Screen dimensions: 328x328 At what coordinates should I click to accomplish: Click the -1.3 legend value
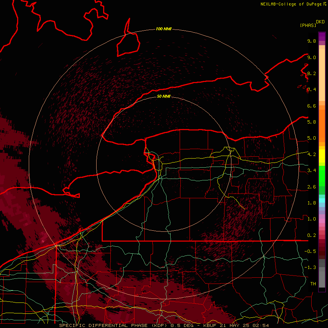[310, 268]
